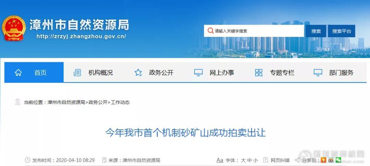Set font size to 小
370x166 pixels.
(256, 160)
